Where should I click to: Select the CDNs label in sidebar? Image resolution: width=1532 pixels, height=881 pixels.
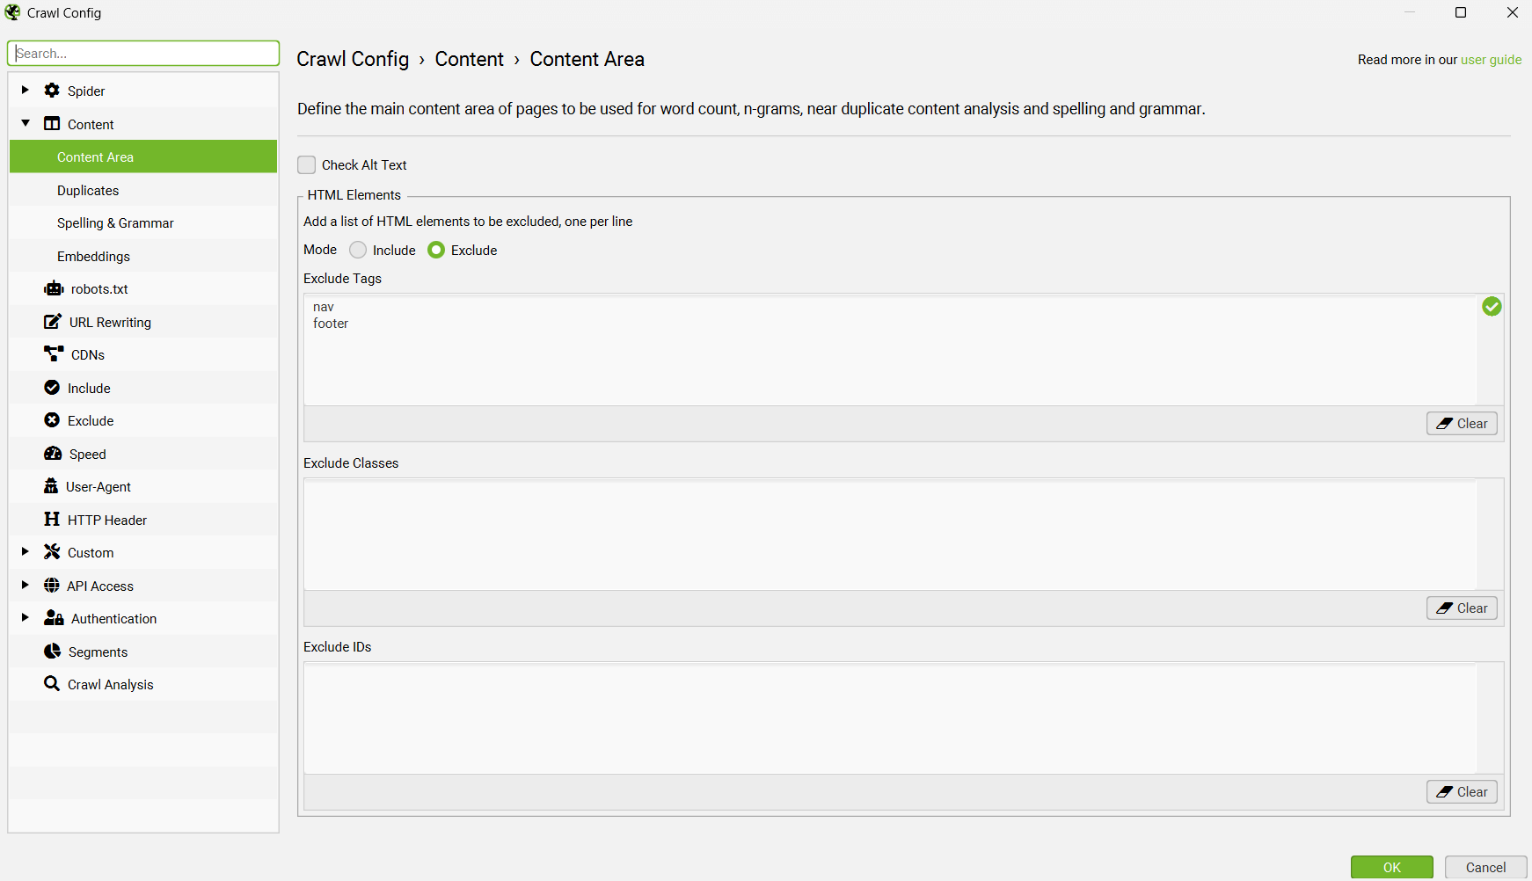point(88,354)
